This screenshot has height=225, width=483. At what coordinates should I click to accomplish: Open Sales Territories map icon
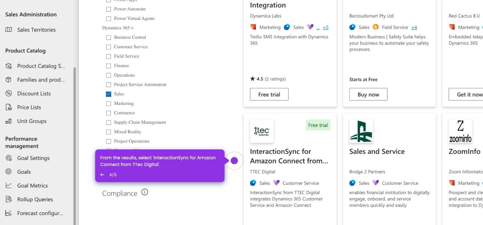pos(9,30)
